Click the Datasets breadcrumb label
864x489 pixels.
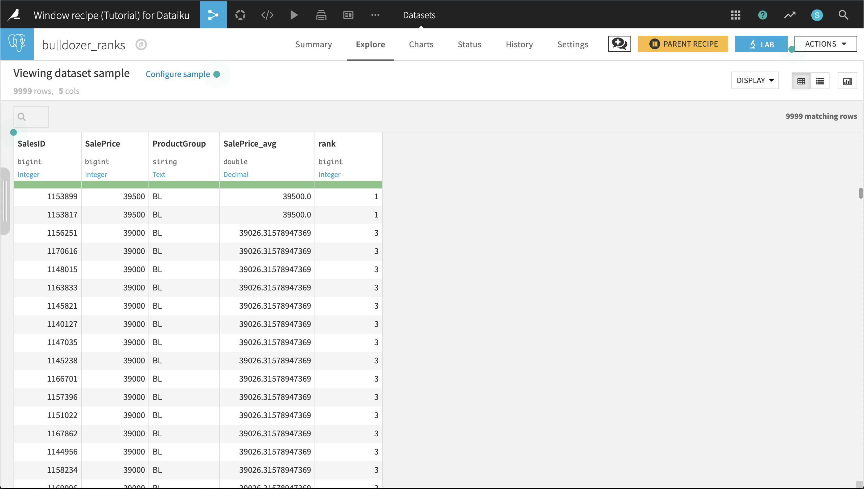pyautogui.click(x=419, y=15)
